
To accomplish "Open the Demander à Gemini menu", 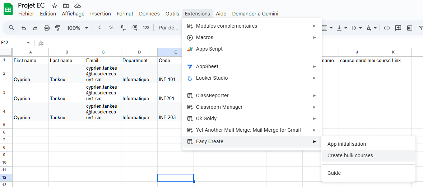I will point(255,14).
